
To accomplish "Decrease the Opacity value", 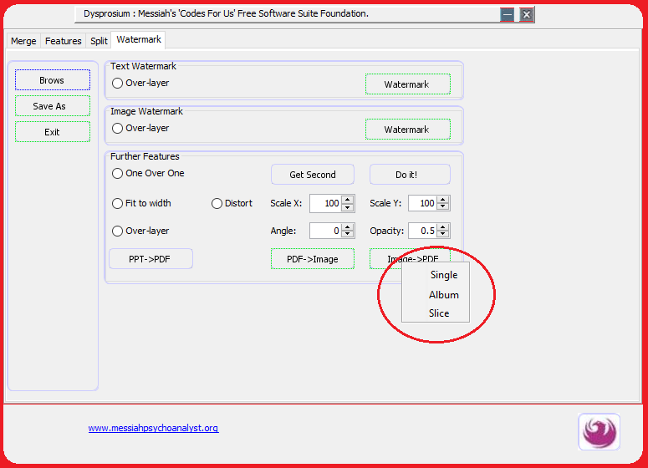I will 443,235.
